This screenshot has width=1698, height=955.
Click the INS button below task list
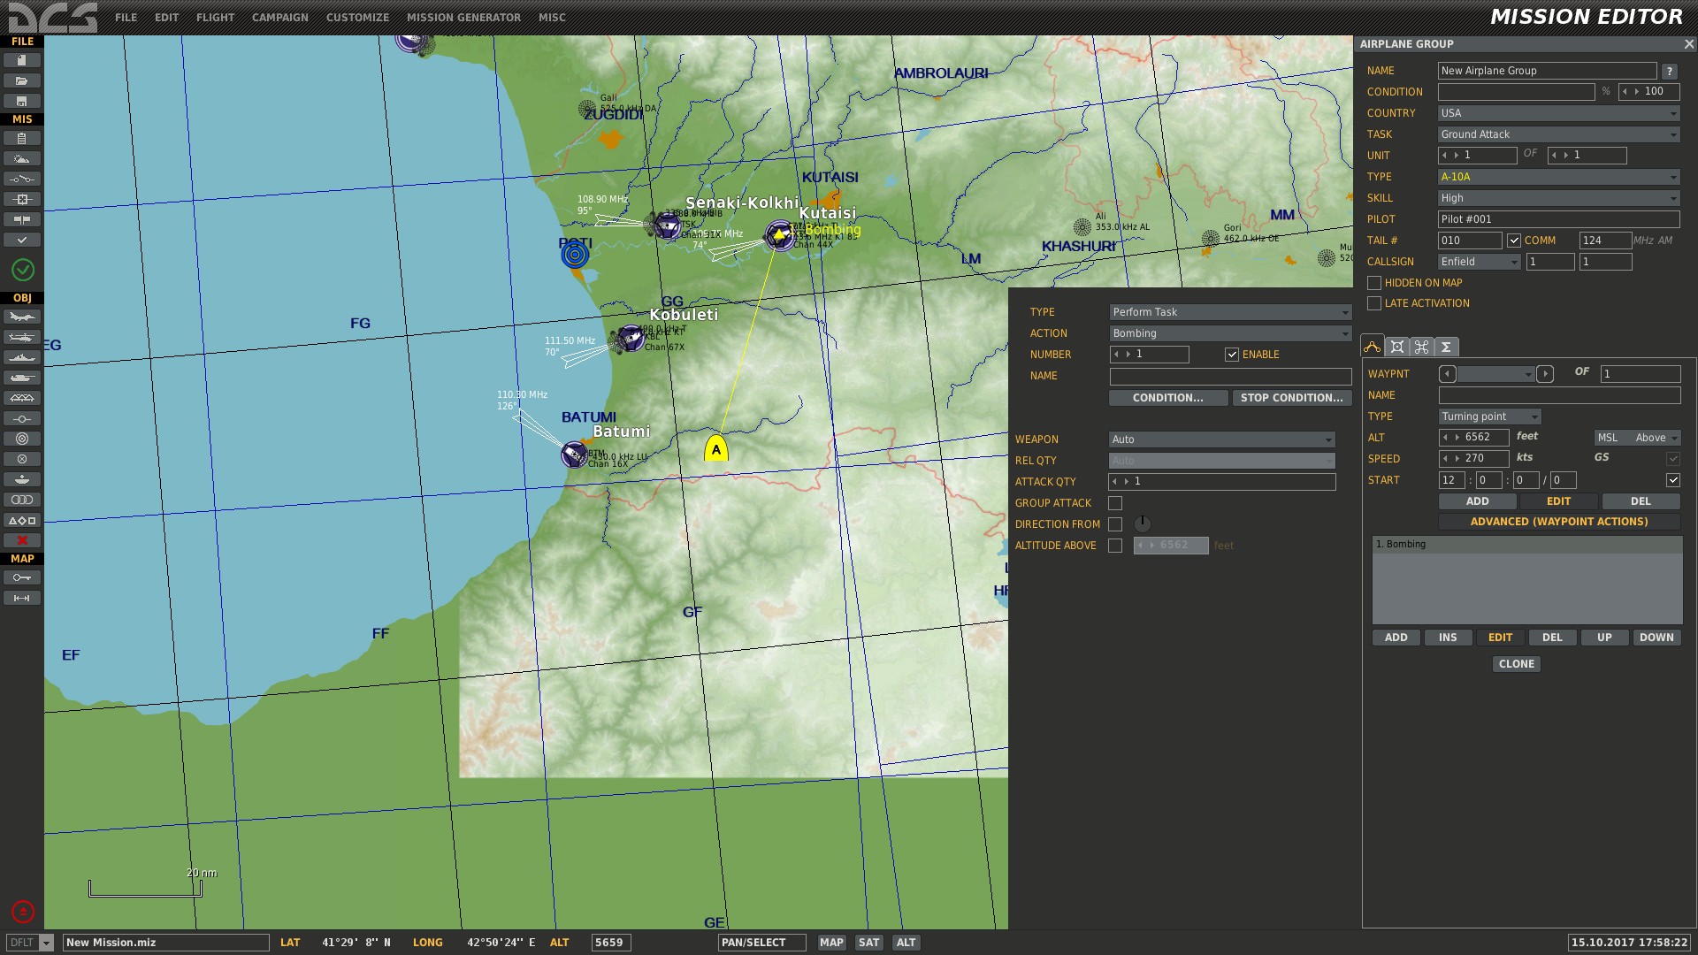[1448, 638]
